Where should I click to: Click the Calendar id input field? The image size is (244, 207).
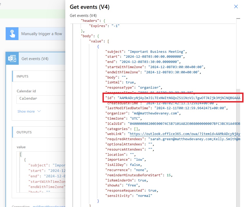pos(42,99)
